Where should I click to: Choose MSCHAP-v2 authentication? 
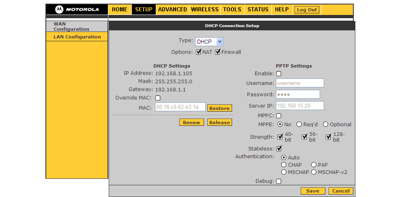click(314, 172)
